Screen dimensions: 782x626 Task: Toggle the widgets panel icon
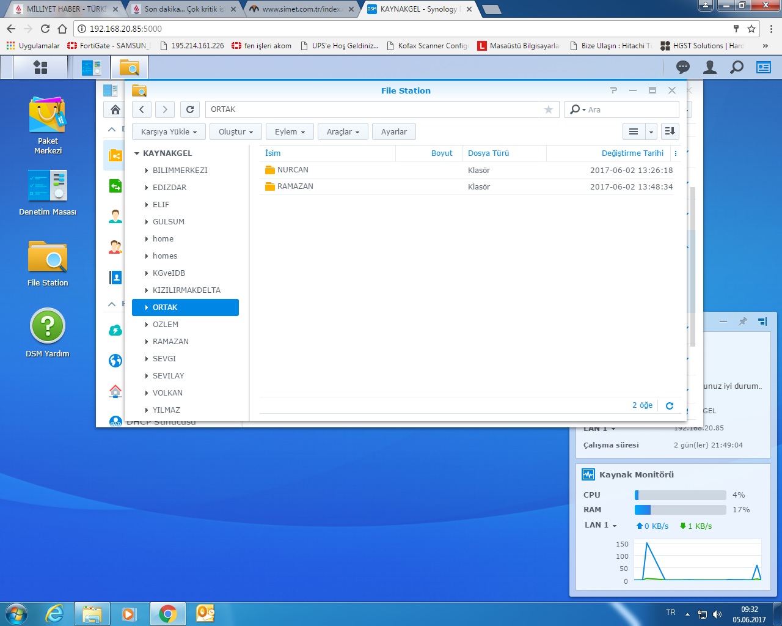click(764, 67)
